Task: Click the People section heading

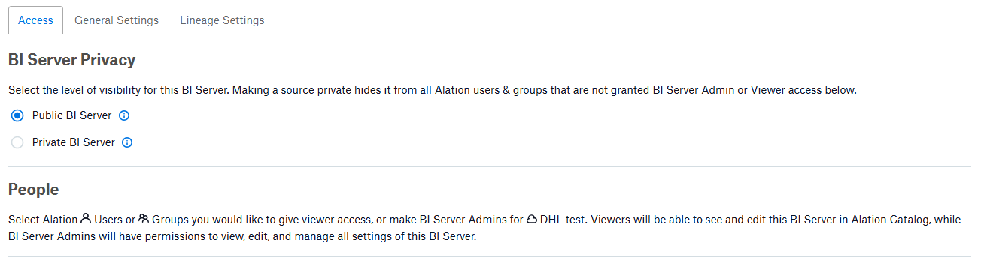Action: click(x=34, y=190)
